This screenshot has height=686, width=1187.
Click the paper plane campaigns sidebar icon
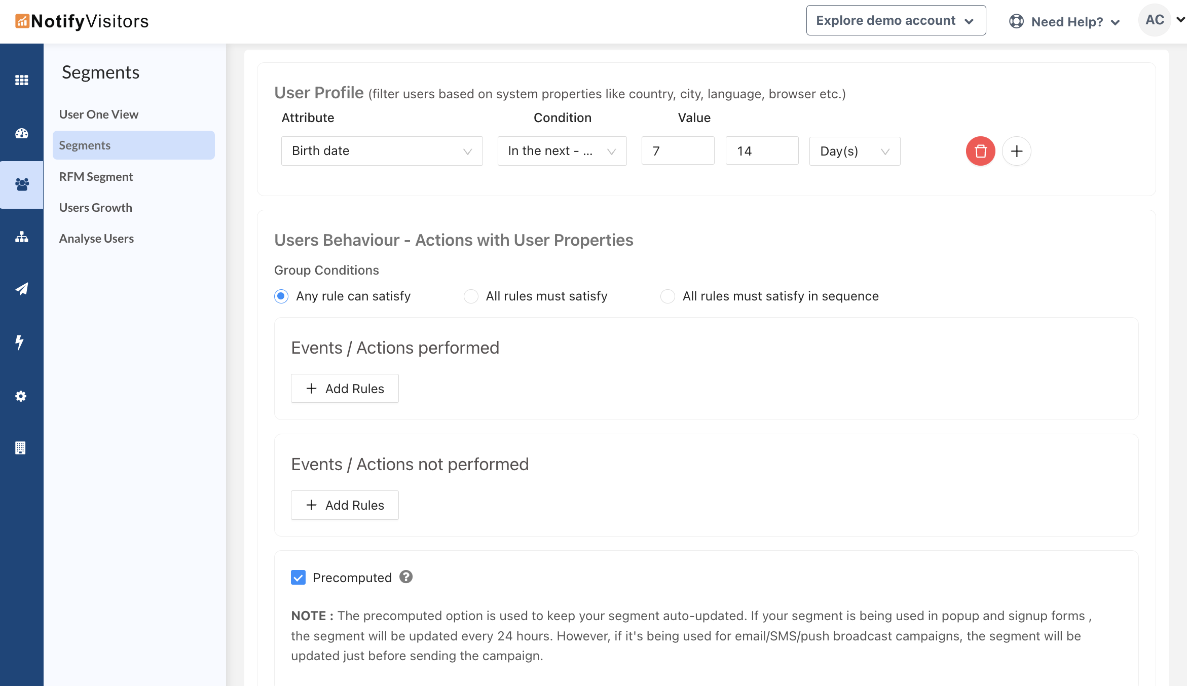21,289
